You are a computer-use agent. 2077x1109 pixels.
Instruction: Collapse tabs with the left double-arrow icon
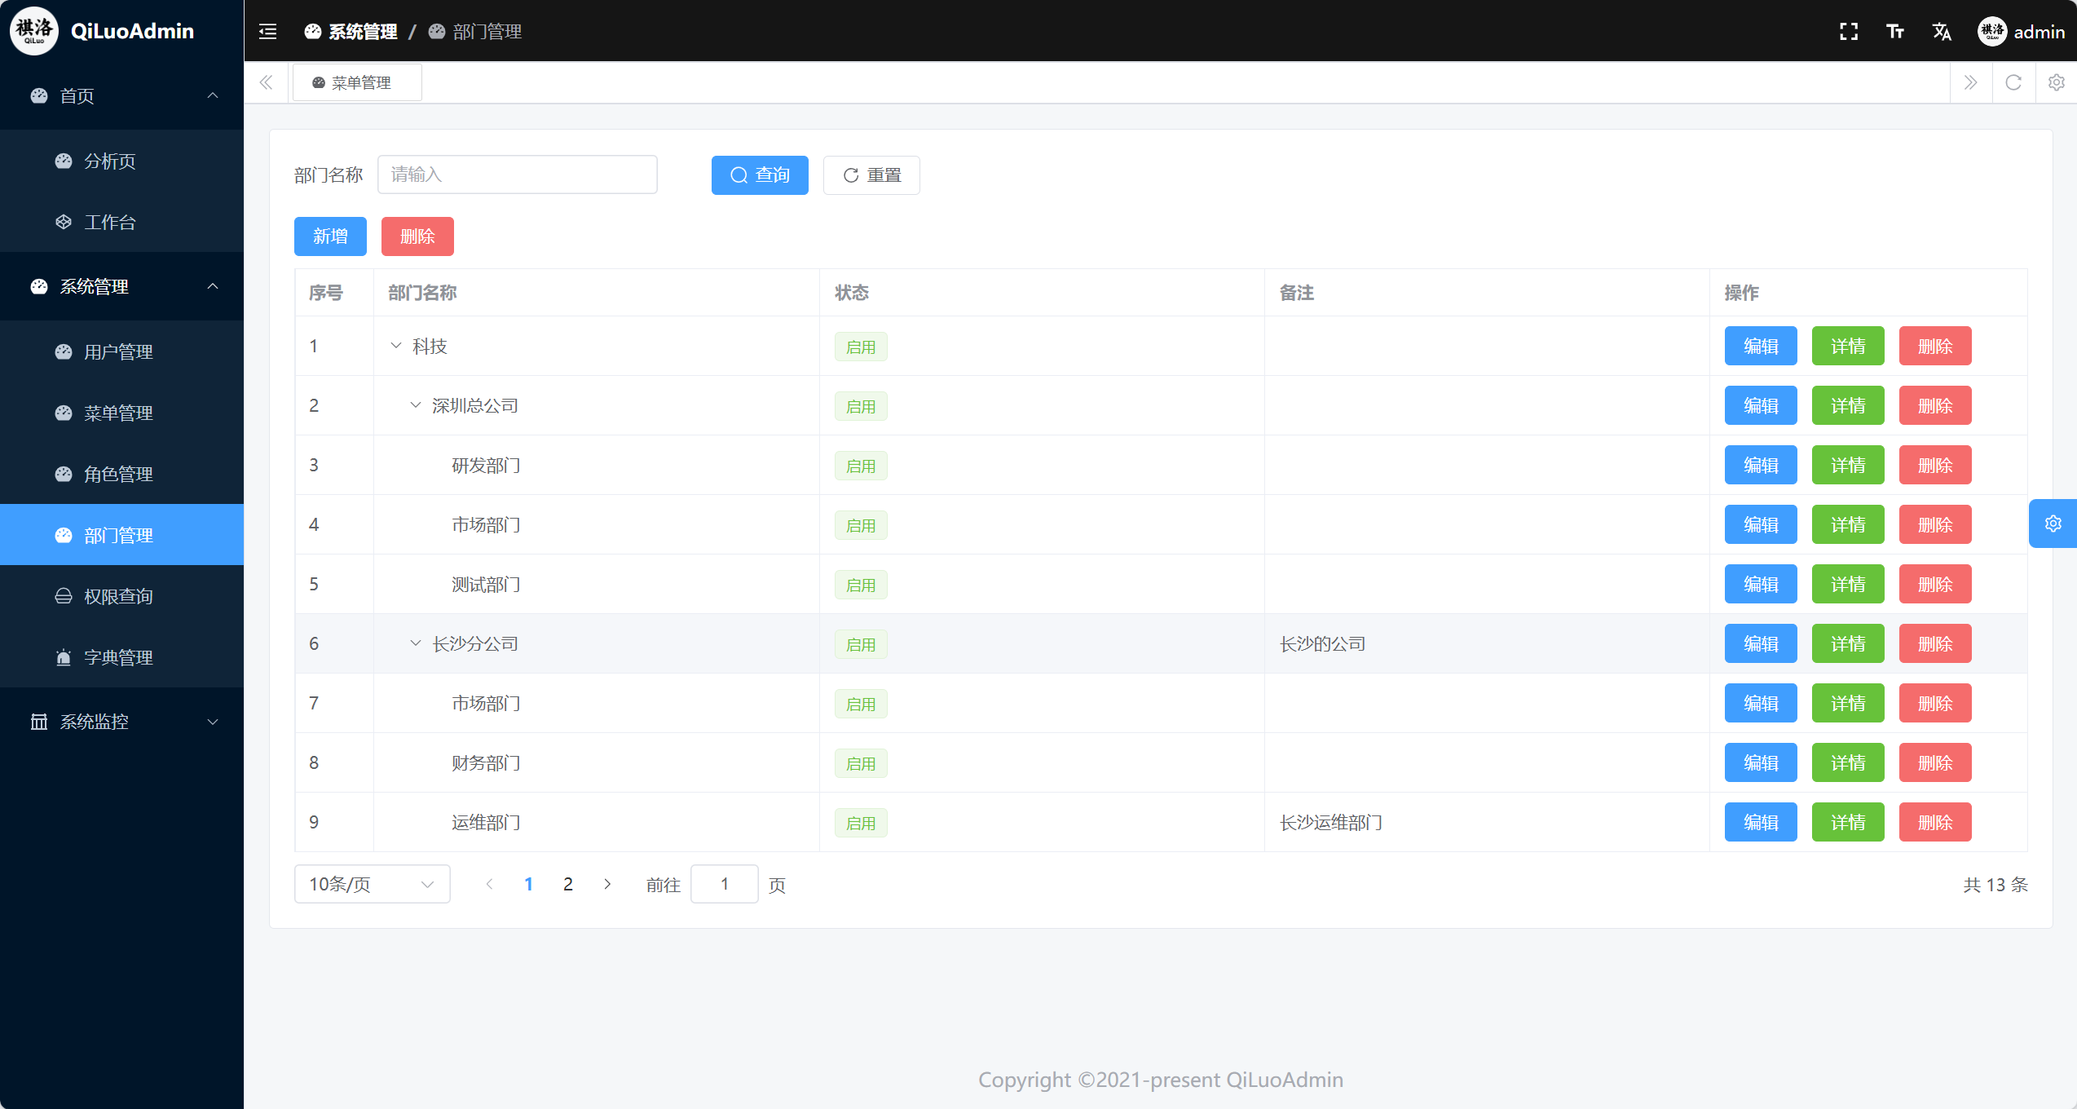pyautogui.click(x=266, y=82)
